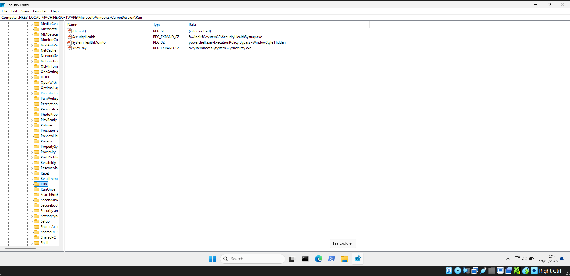Click the VirtualBox optical disk status icon
The width and height of the screenshot is (570, 276).
(x=458, y=270)
